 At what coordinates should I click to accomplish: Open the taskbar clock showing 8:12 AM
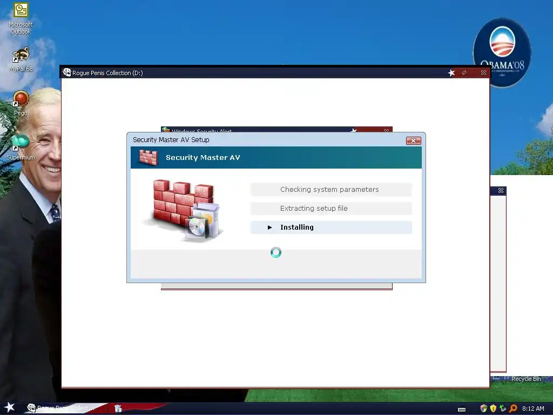533,409
